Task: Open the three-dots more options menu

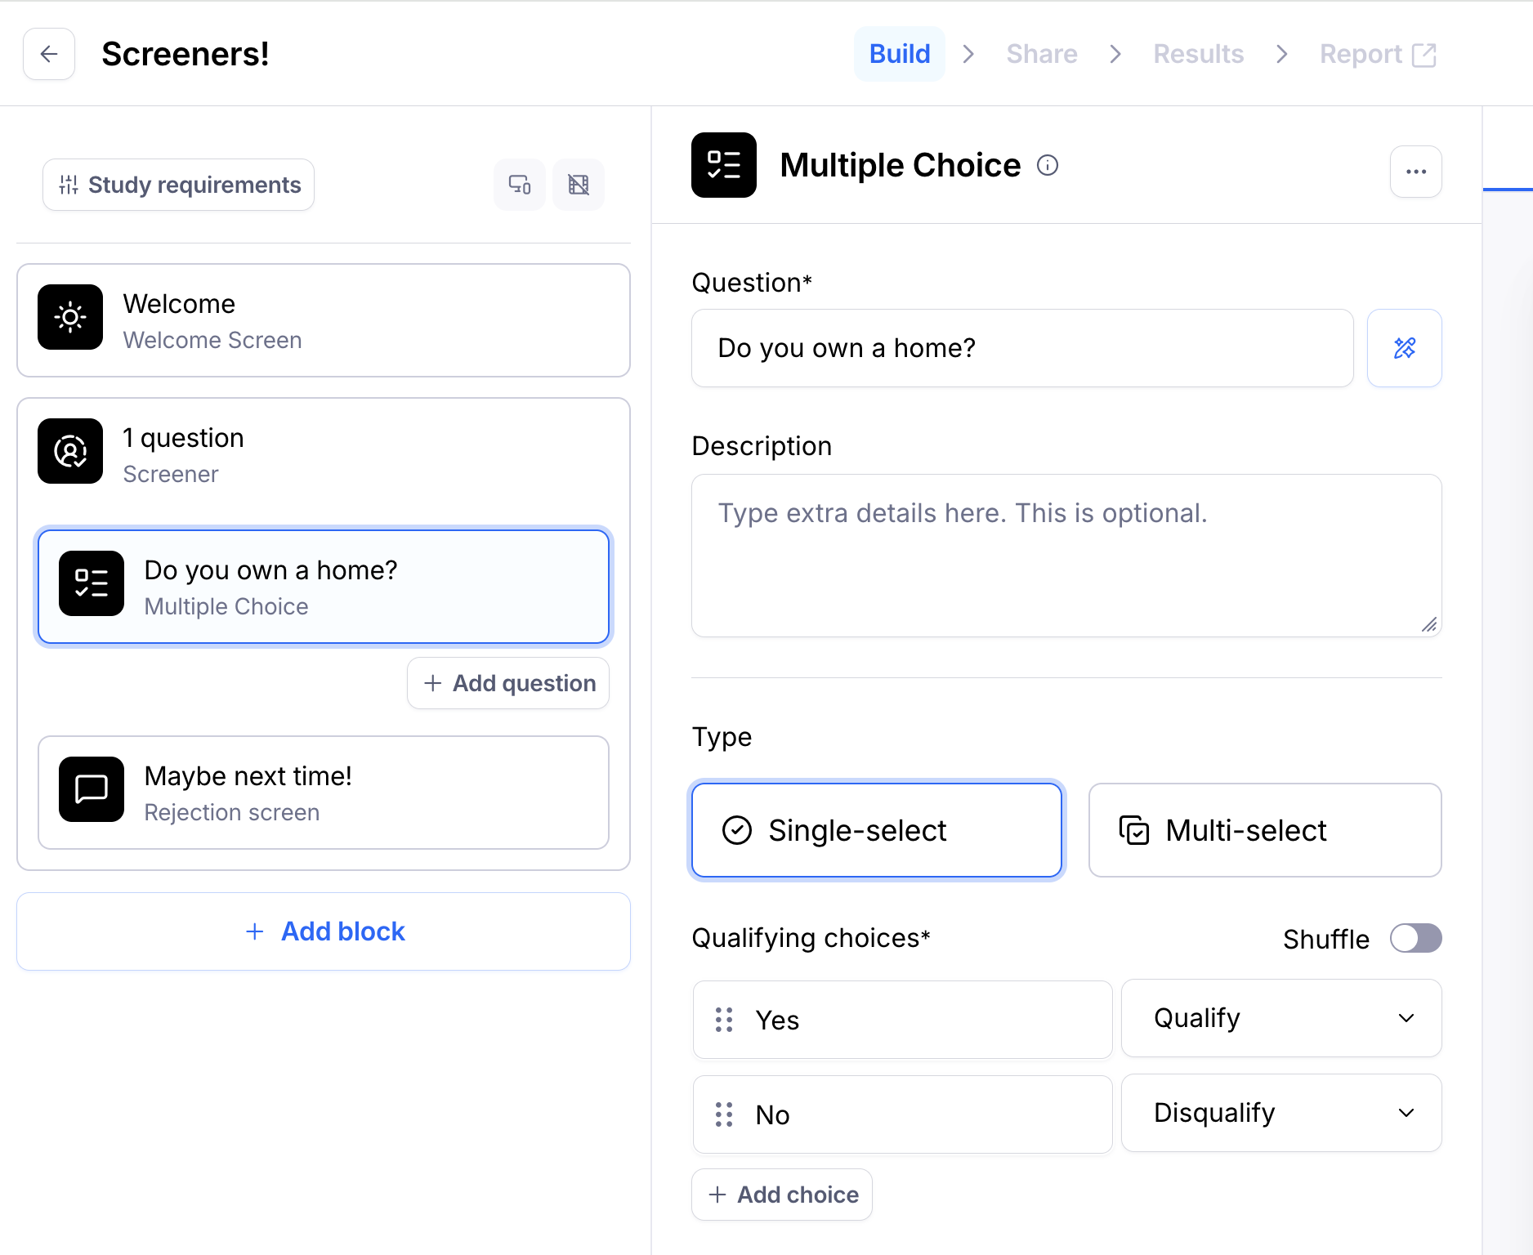Action: (x=1415, y=172)
